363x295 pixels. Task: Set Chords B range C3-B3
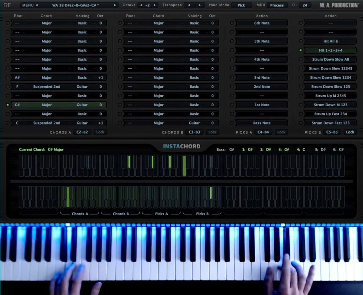(194, 132)
